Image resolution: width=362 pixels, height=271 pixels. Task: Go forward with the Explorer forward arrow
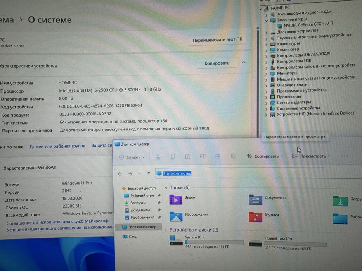pyautogui.click(x=130, y=173)
